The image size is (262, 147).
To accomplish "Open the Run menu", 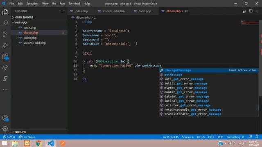I will click(x=62, y=4).
